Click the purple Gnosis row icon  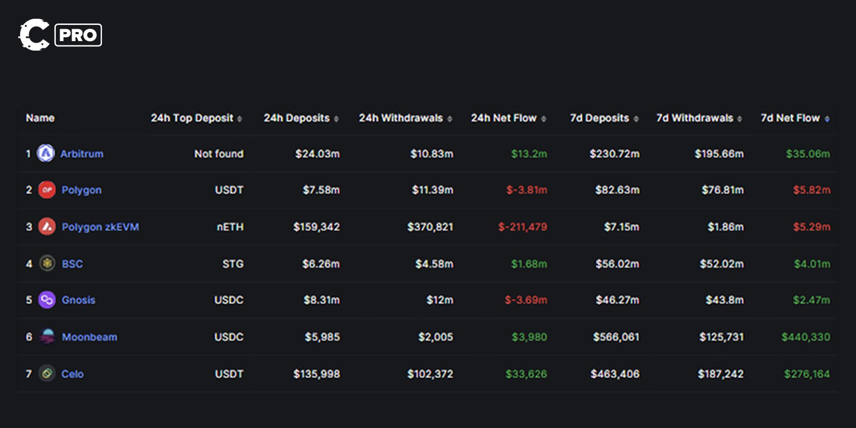pos(47,300)
